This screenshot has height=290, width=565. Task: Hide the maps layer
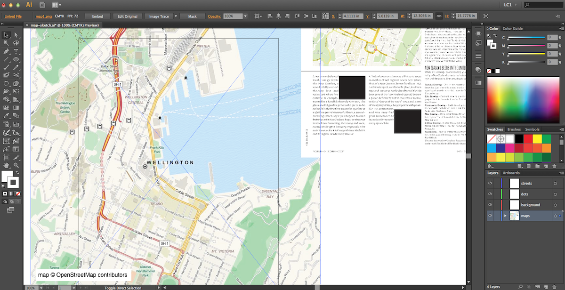[491, 216]
